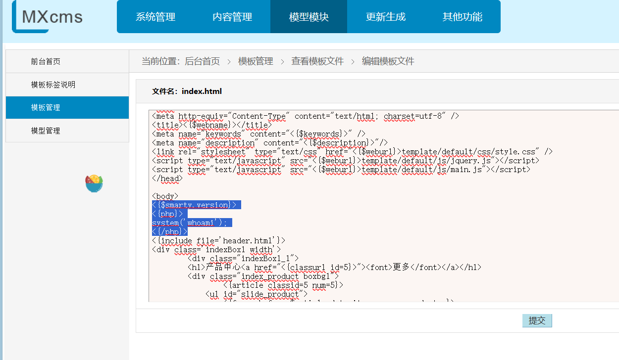The height and width of the screenshot is (360, 619).
Task: Click the floating bowl icon in sidebar
Action: (x=94, y=183)
